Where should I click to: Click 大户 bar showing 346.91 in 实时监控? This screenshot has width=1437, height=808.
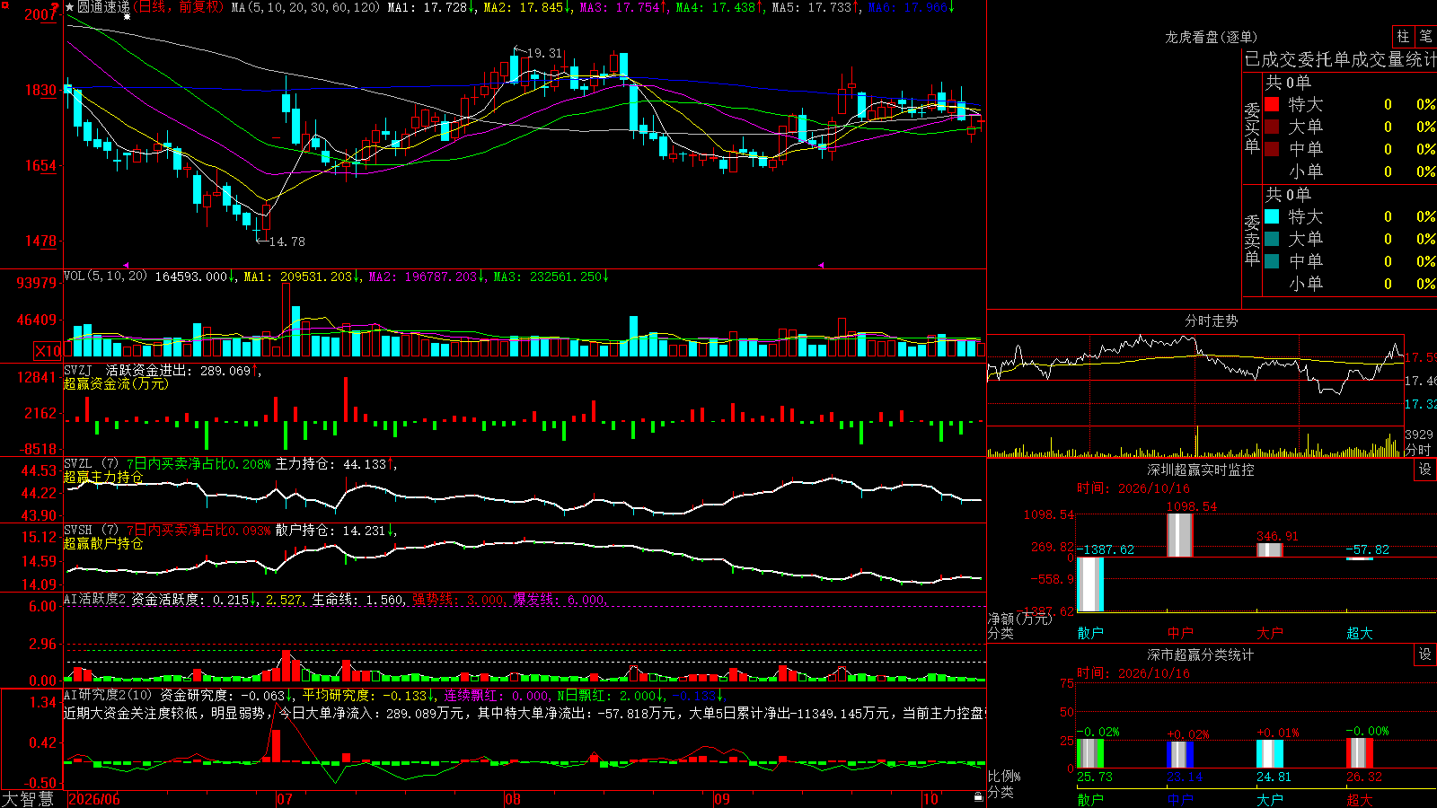tap(1270, 550)
